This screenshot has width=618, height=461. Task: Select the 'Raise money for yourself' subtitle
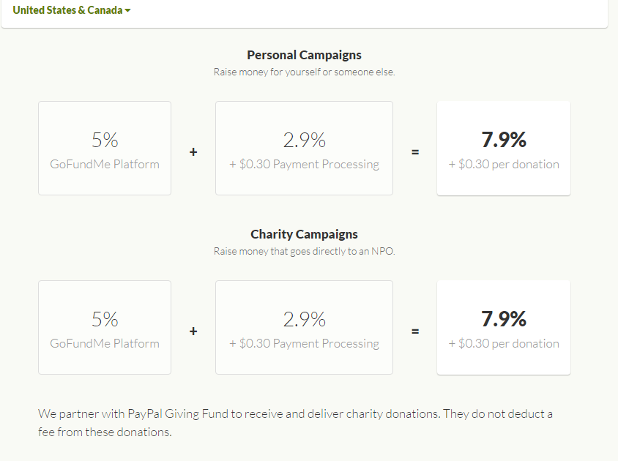(304, 72)
